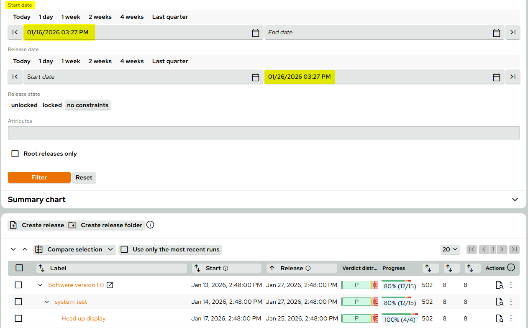Click the report preview icon for Head up display
Screen dimensions: 528x328
[x=499, y=318]
